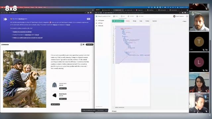Go to the Settings section in TakeShape

140,16
